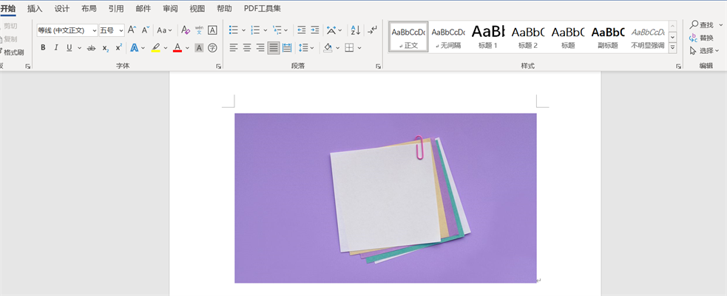Image resolution: width=727 pixels, height=296 pixels.
Task: Show paragraph marks and hidden symbols
Action: 372,30
